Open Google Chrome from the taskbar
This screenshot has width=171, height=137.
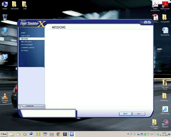click(x=58, y=134)
